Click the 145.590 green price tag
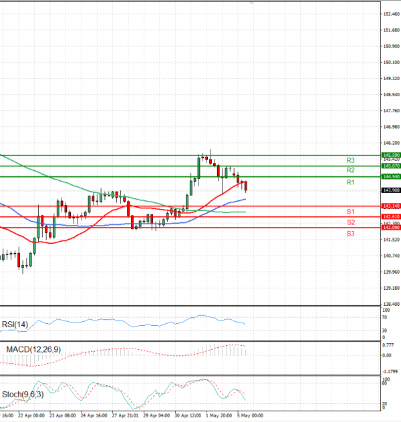Screen dimensions: 401x422 pyautogui.click(x=390, y=155)
